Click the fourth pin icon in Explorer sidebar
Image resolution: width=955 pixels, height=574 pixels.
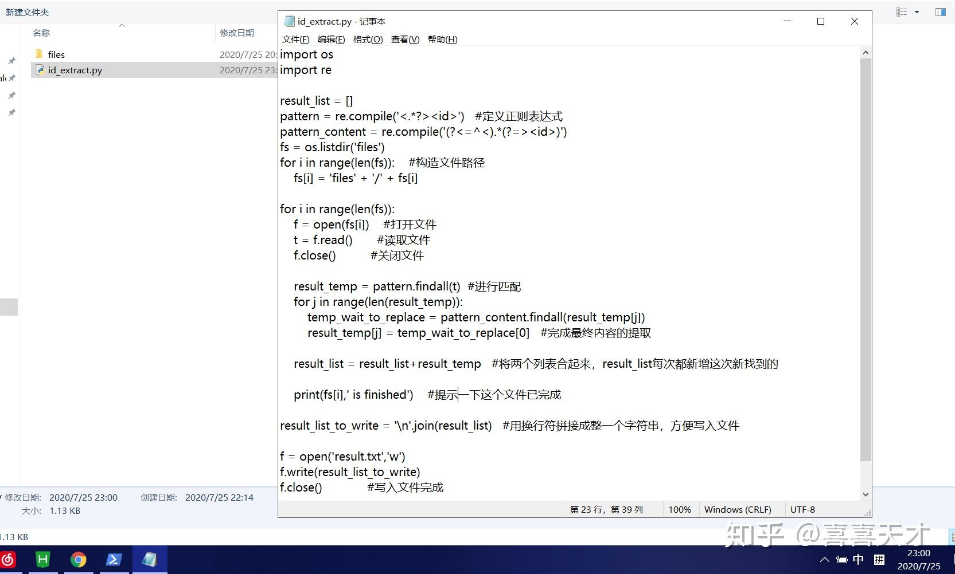pos(11,112)
